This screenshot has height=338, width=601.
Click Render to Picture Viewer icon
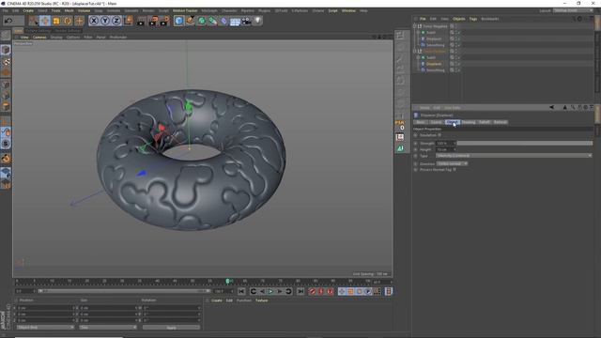point(153,21)
